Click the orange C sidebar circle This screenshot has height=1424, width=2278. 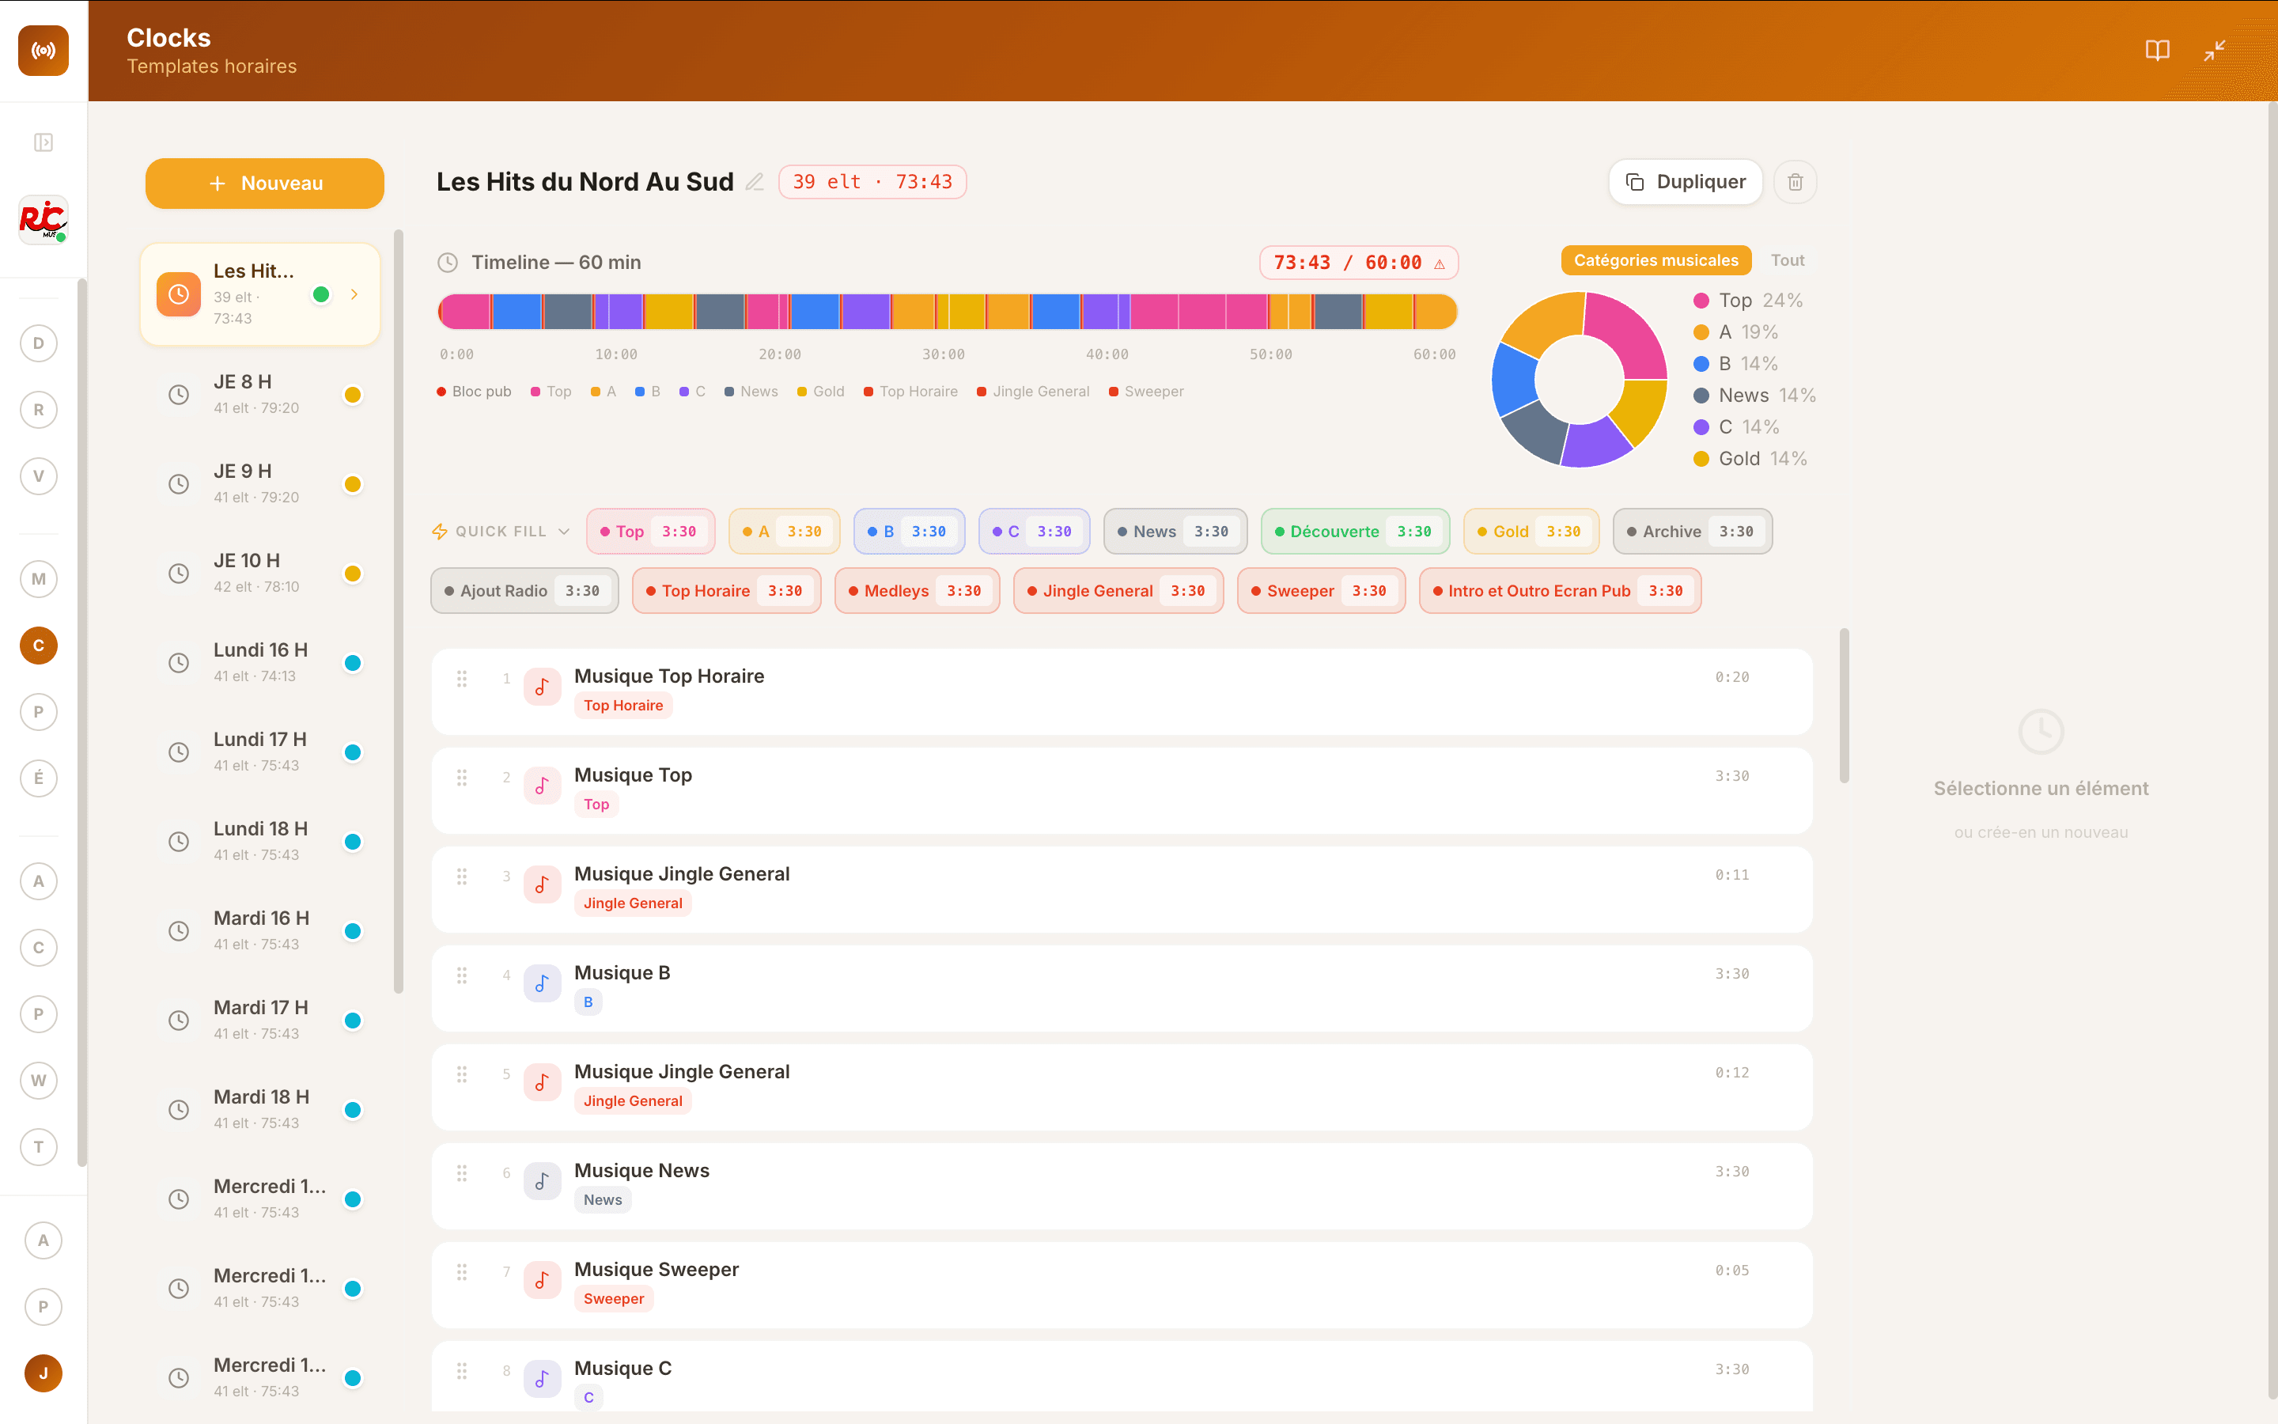[x=39, y=645]
